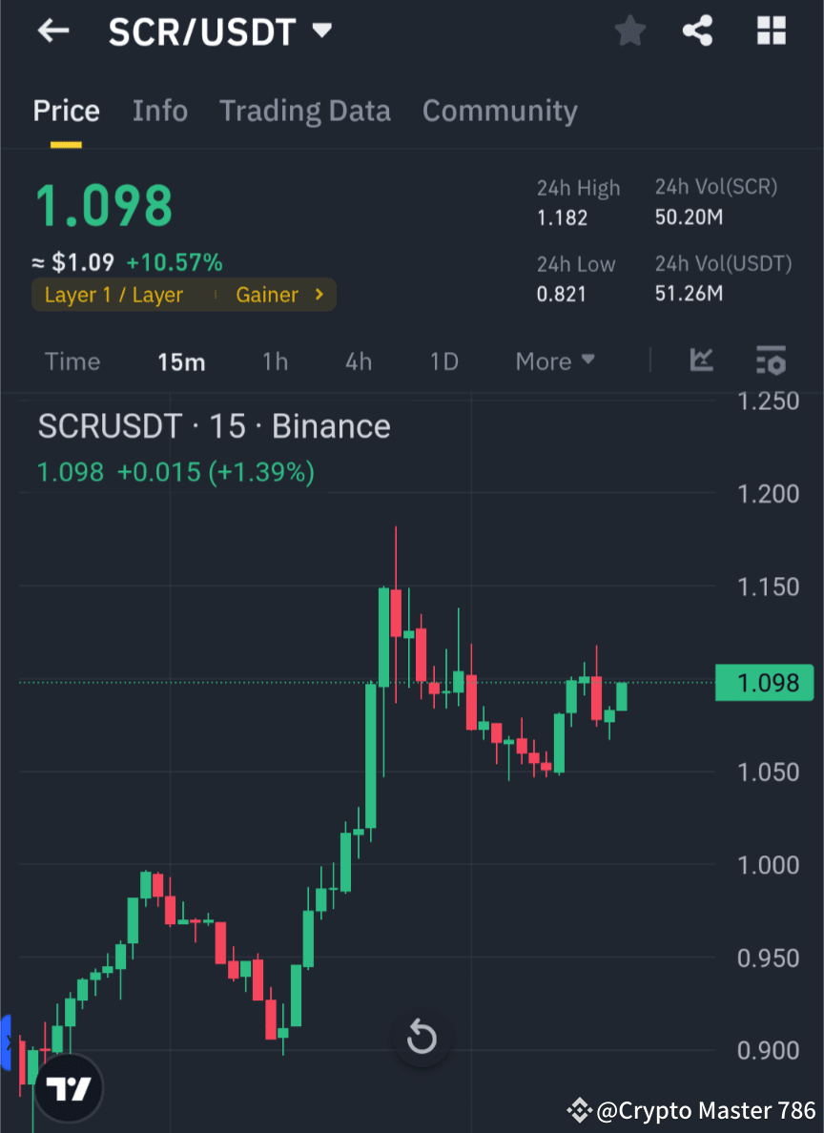Screen dimensions: 824x1133
Task: Expand the More timeframe dropdown
Action: tap(554, 360)
